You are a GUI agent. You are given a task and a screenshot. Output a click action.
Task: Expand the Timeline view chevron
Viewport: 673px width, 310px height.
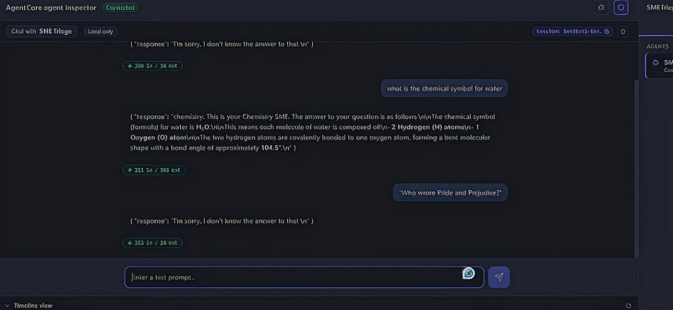pyautogui.click(x=7, y=305)
